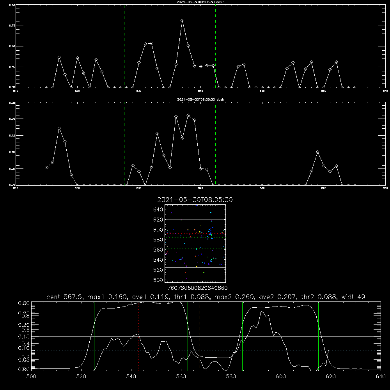Click the 'ave1 0.119' value in stats header
The height and width of the screenshot is (390, 390).
coord(151,297)
